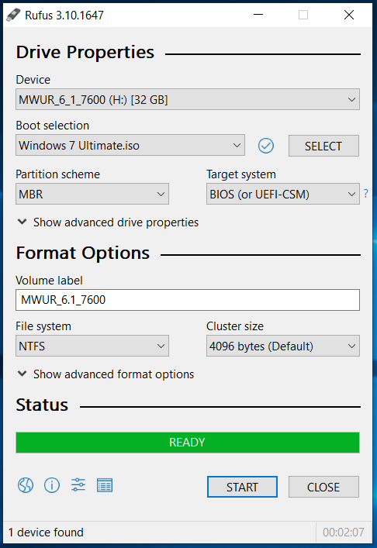Open the Device dropdown
Viewport: 377px width, 548px height.
coord(188,100)
